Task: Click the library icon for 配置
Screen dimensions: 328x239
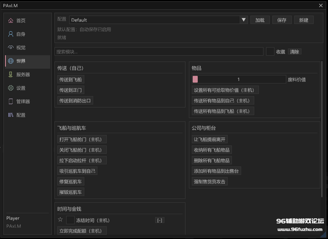Action: (11, 115)
